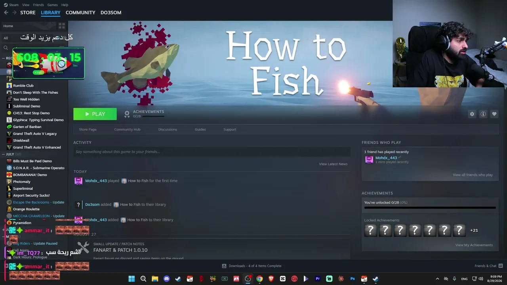The height and width of the screenshot is (285, 507).
Task: Go back with the left arrow
Action: tap(6, 13)
